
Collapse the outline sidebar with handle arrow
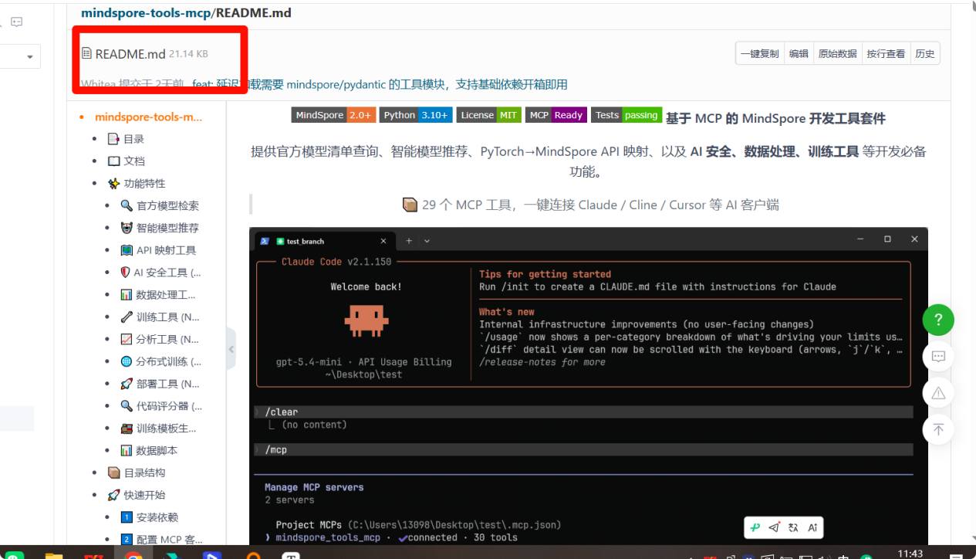(x=231, y=350)
